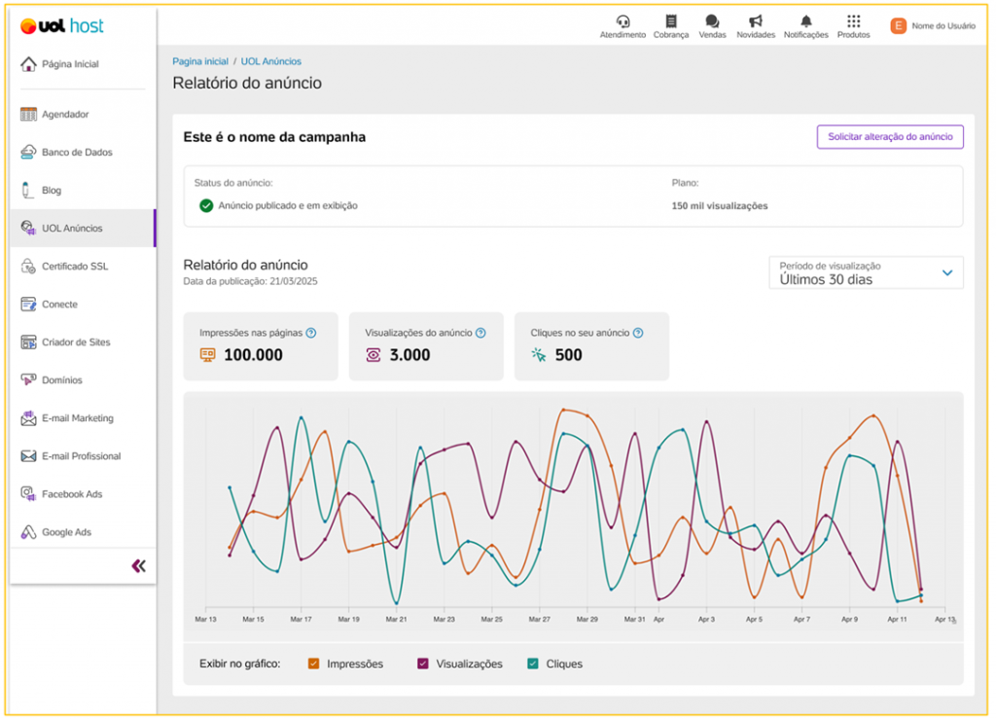Click the Página Inicial house icon
Image resolution: width=996 pixels, height=720 pixels.
point(28,64)
